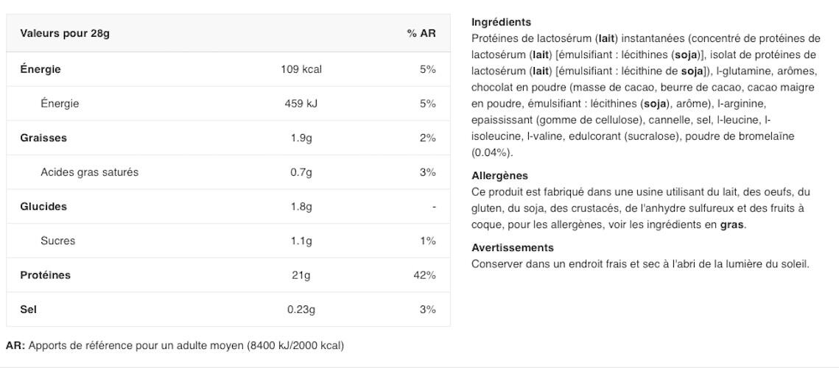The height and width of the screenshot is (368, 839).
Task: Click the "Acides gras saturés" row label
Action: [89, 172]
